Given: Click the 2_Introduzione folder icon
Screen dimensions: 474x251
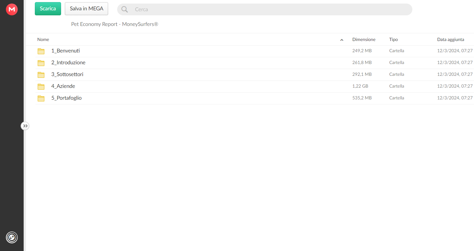Looking at the screenshot, I should tap(41, 63).
